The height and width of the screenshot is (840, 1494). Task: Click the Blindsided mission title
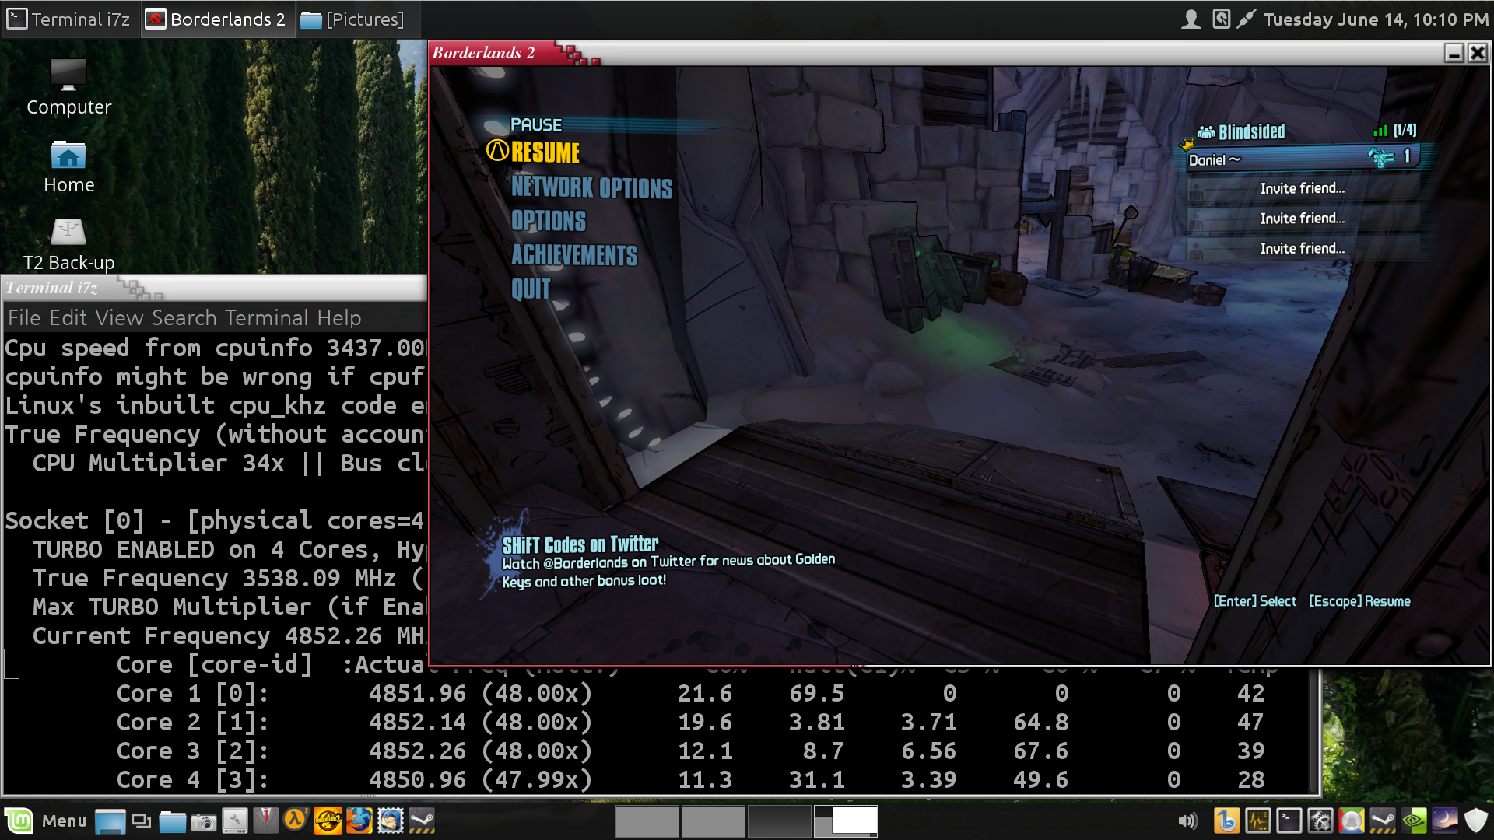(1251, 131)
